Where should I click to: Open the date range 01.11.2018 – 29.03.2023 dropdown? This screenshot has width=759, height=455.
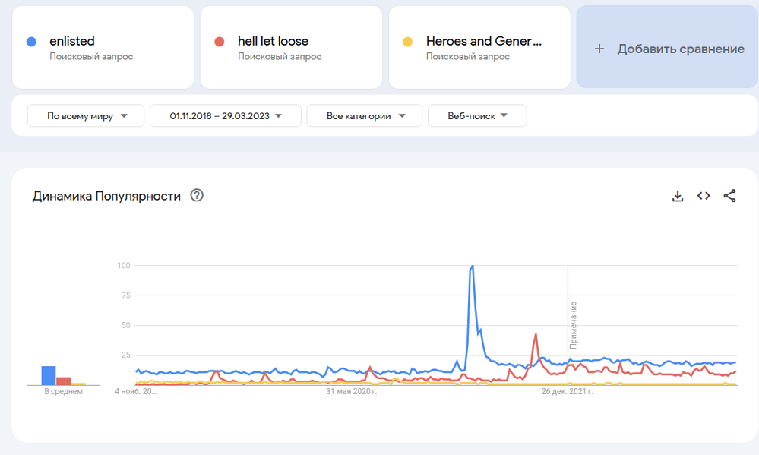coord(225,116)
